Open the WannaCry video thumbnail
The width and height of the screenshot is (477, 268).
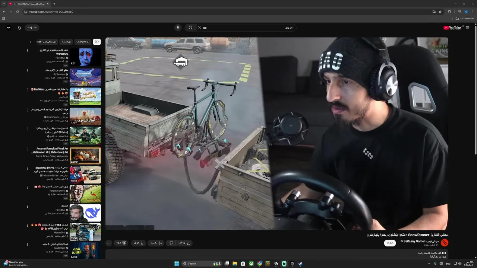coord(85,57)
